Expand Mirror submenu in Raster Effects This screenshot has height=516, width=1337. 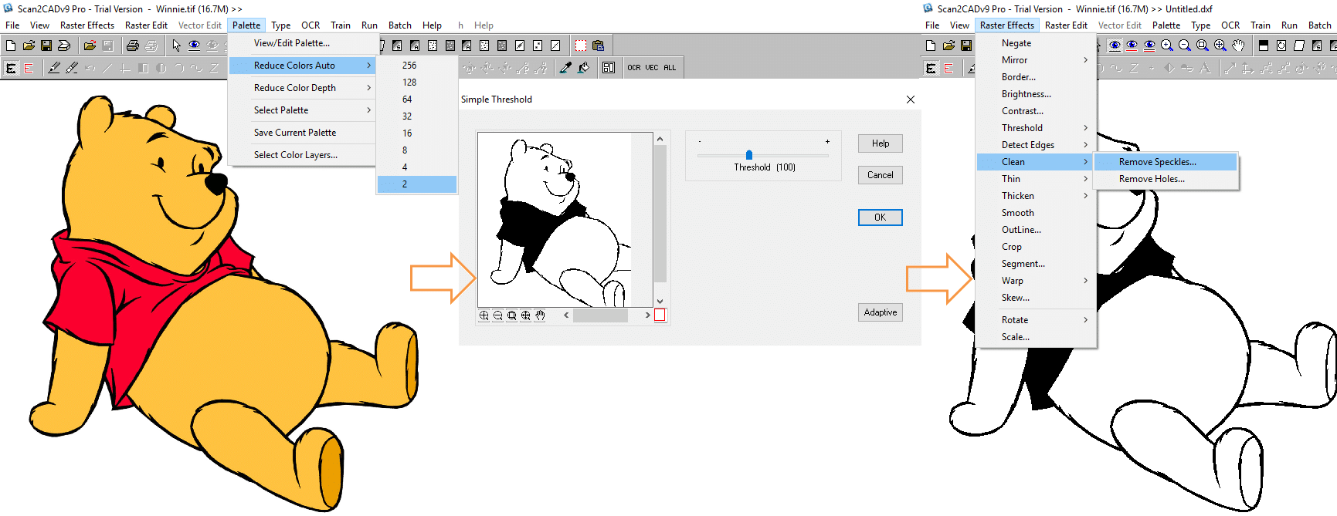coord(1036,60)
